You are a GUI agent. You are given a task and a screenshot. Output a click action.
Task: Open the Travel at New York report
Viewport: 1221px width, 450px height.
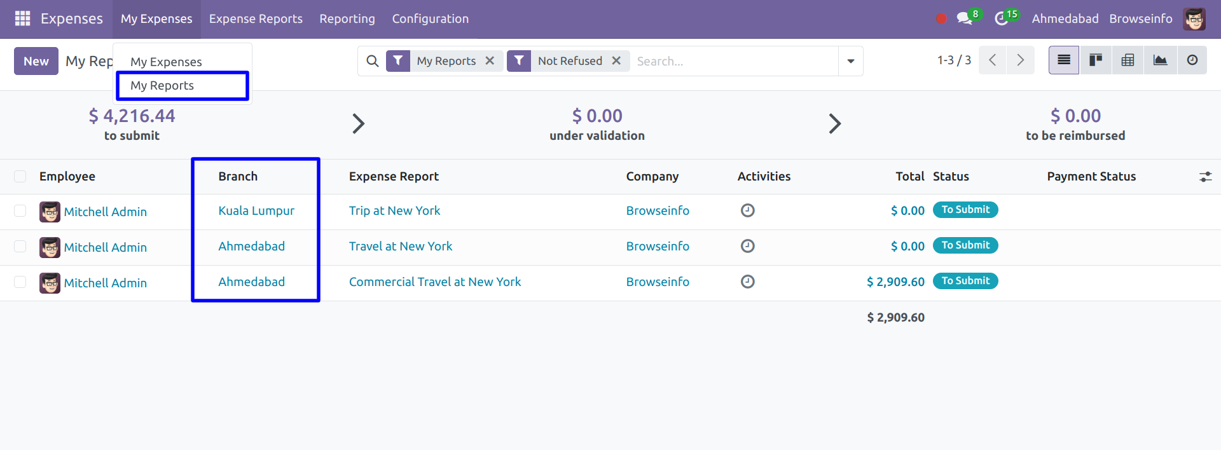(400, 246)
